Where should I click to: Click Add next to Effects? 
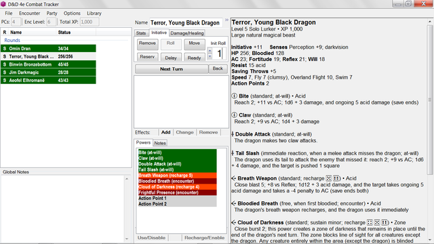click(165, 132)
